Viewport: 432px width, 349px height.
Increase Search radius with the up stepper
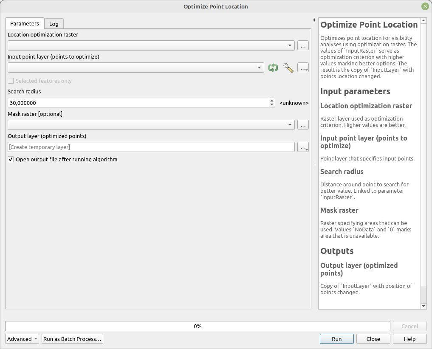pyautogui.click(x=271, y=100)
